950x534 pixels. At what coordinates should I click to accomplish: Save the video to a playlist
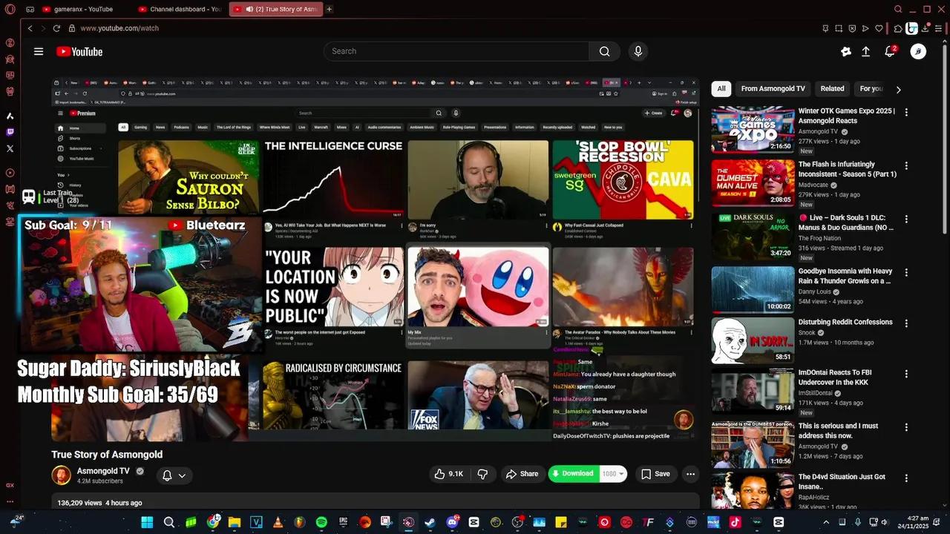(655, 474)
